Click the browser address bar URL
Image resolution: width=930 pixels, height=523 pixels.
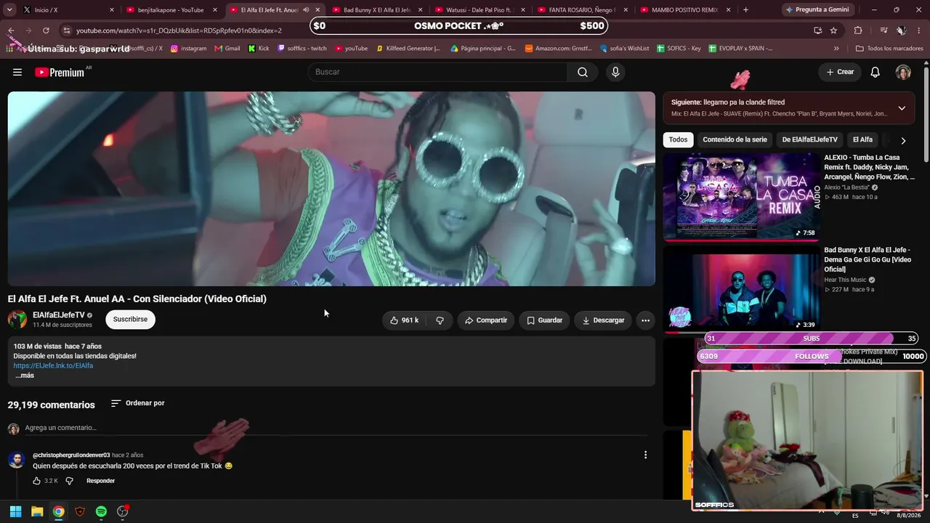pyautogui.click(x=179, y=31)
